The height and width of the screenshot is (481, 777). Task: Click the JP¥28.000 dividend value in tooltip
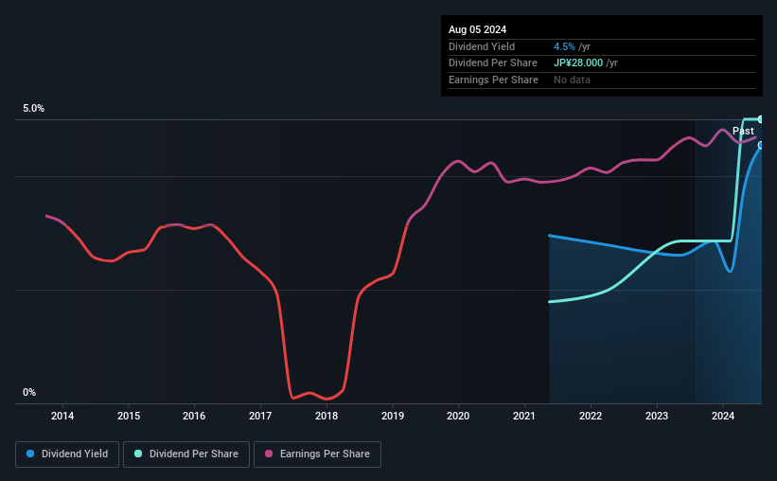(x=578, y=63)
